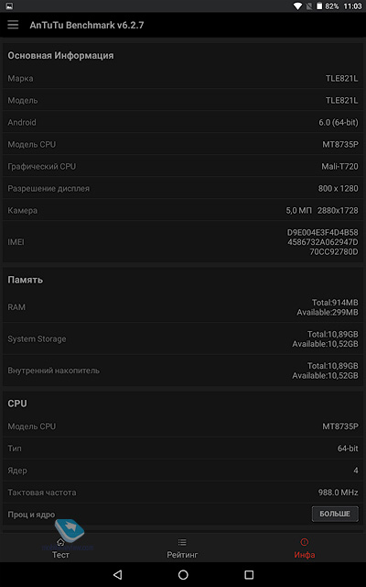Tap the battery icon in status bar

[319, 6]
